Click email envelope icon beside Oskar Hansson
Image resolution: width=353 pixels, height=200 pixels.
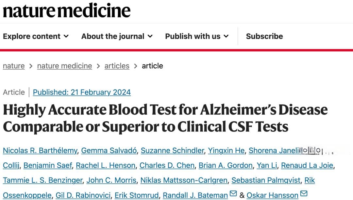pyautogui.click(x=304, y=193)
